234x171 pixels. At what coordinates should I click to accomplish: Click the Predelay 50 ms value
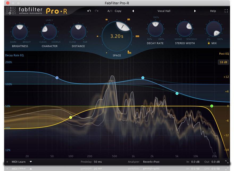click(x=98, y=162)
